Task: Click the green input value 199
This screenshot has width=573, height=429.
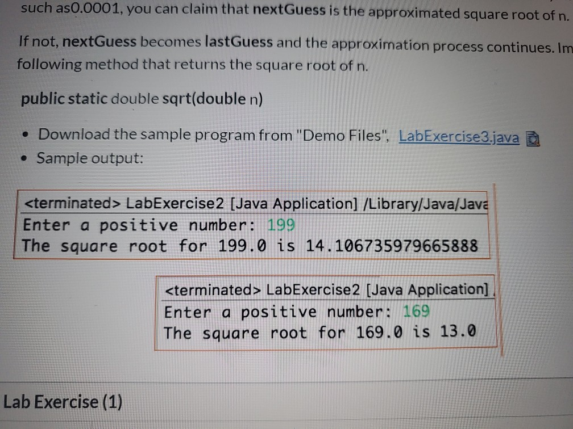Action: [x=281, y=225]
